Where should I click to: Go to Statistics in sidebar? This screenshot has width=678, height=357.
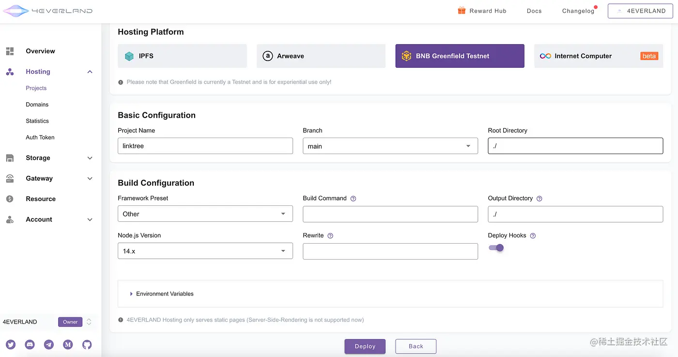pos(37,121)
